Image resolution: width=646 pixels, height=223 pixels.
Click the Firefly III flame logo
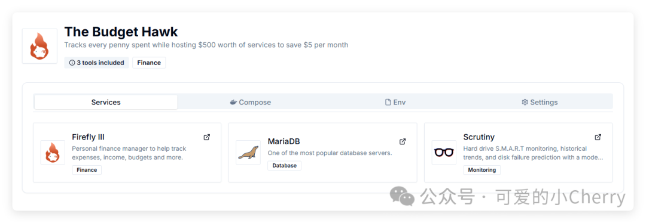click(53, 153)
